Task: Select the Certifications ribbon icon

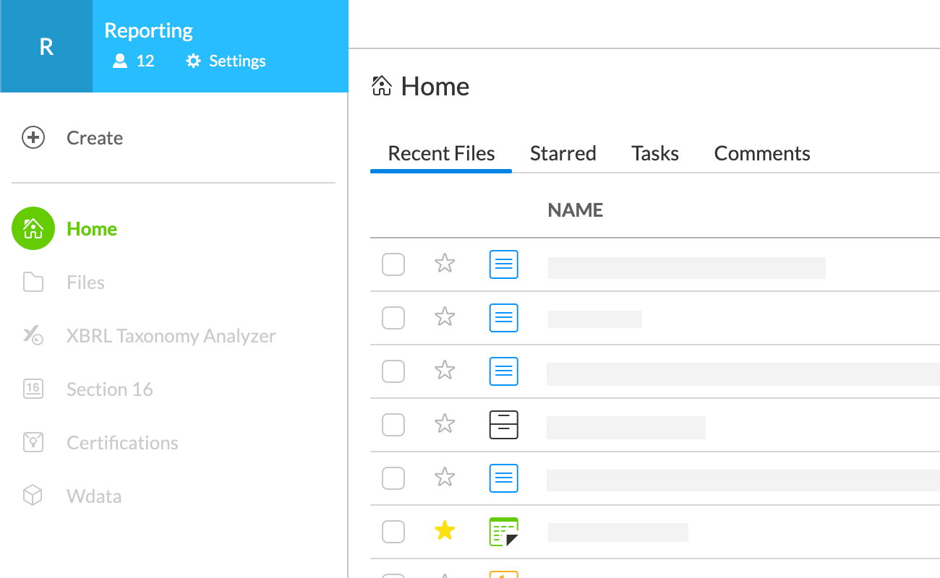Action: point(33,443)
